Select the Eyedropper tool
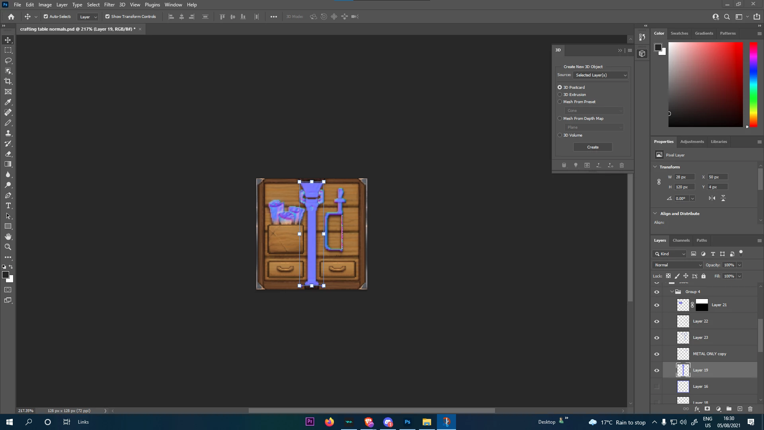The height and width of the screenshot is (430, 764). pyautogui.click(x=8, y=102)
